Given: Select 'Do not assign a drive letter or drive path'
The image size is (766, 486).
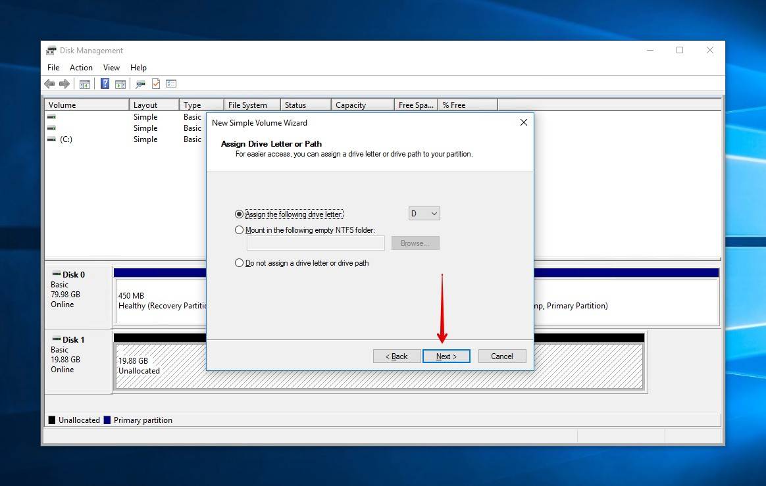Looking at the screenshot, I should [239, 262].
